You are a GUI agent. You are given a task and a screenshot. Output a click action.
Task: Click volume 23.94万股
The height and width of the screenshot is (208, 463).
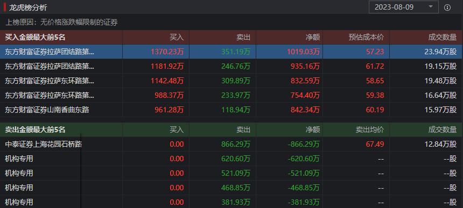pos(440,52)
